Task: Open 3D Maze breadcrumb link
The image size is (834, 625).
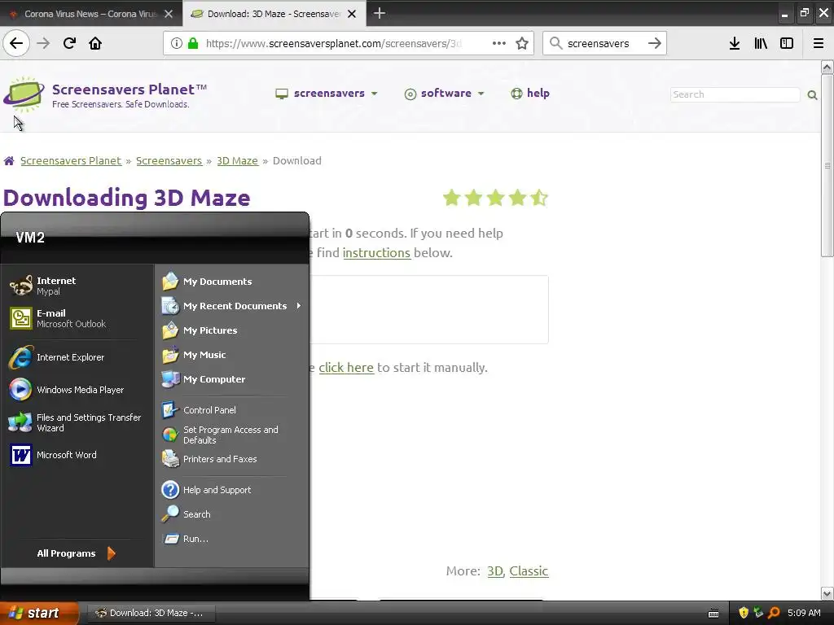Action: (237, 160)
